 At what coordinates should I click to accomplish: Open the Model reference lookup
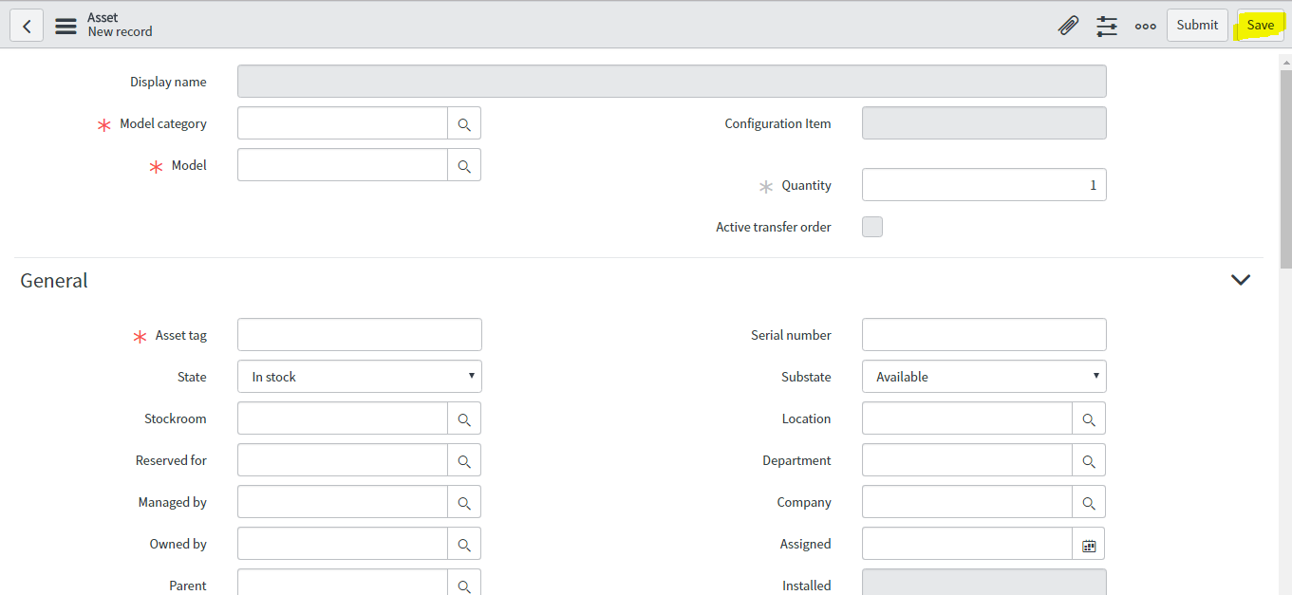click(x=464, y=164)
